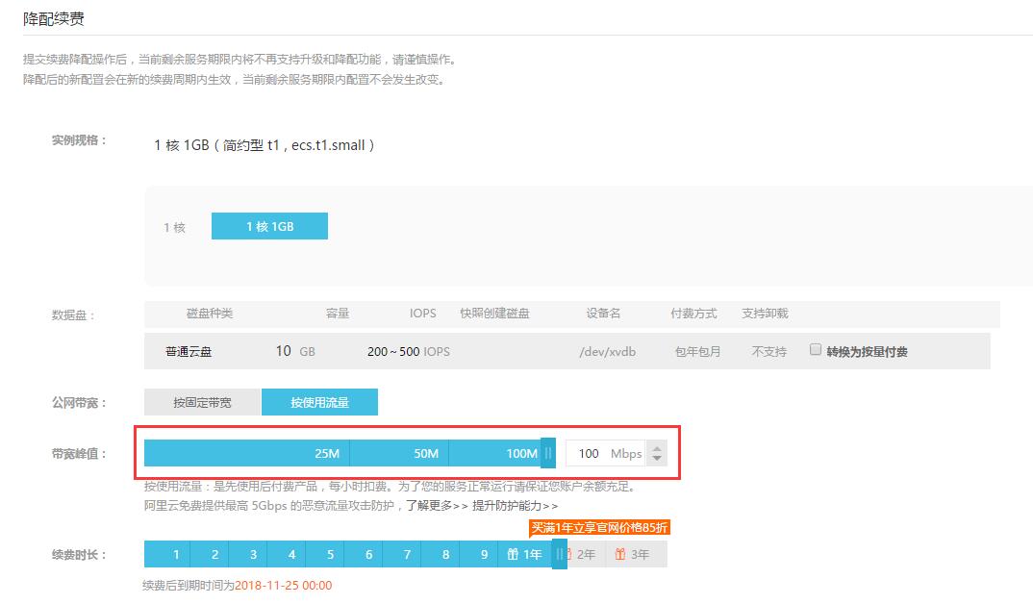Click the bandwidth slider handle grip
Viewport: 1033px width, 604px height.
tap(548, 453)
